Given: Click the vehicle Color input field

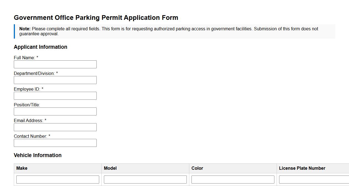Looking at the screenshot, I should (232, 179).
